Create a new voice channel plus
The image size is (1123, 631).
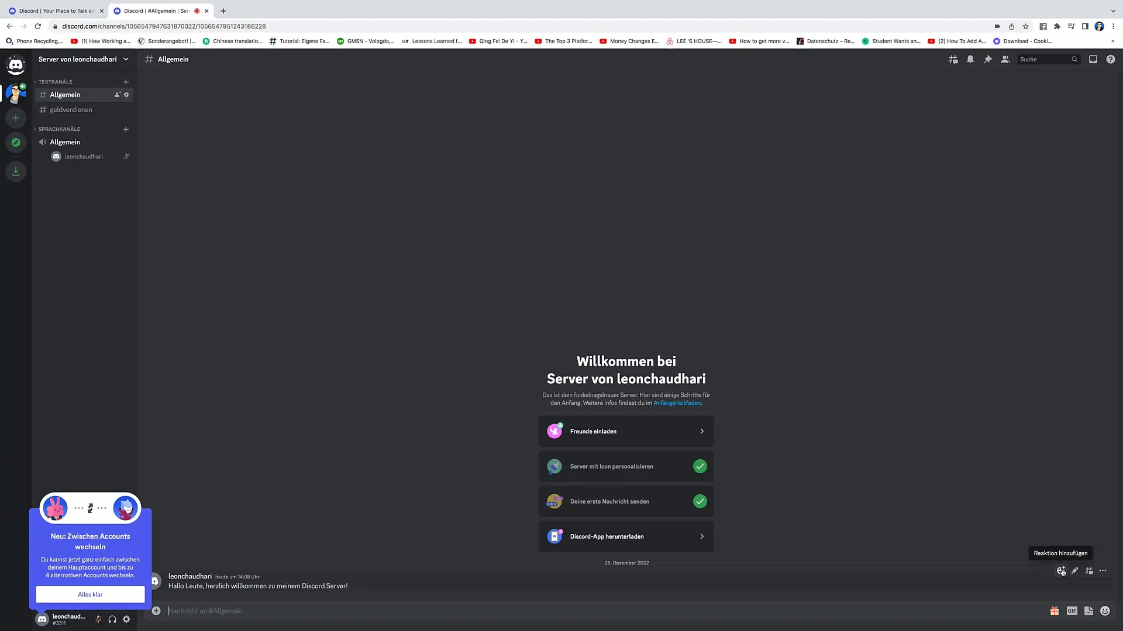point(126,129)
